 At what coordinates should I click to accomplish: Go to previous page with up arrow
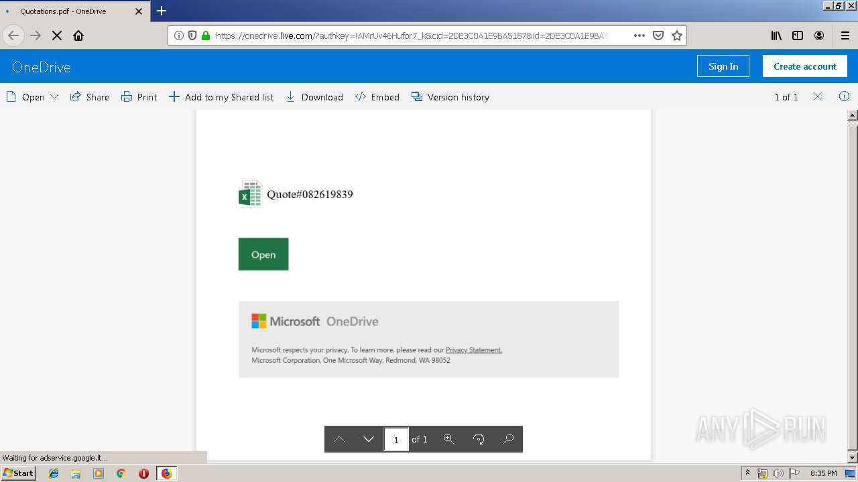point(339,439)
